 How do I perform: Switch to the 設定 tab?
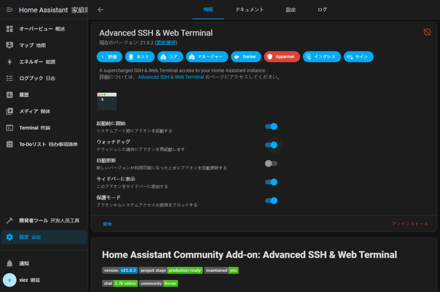(291, 10)
